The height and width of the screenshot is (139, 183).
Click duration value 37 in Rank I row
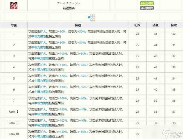(x=174, y=112)
